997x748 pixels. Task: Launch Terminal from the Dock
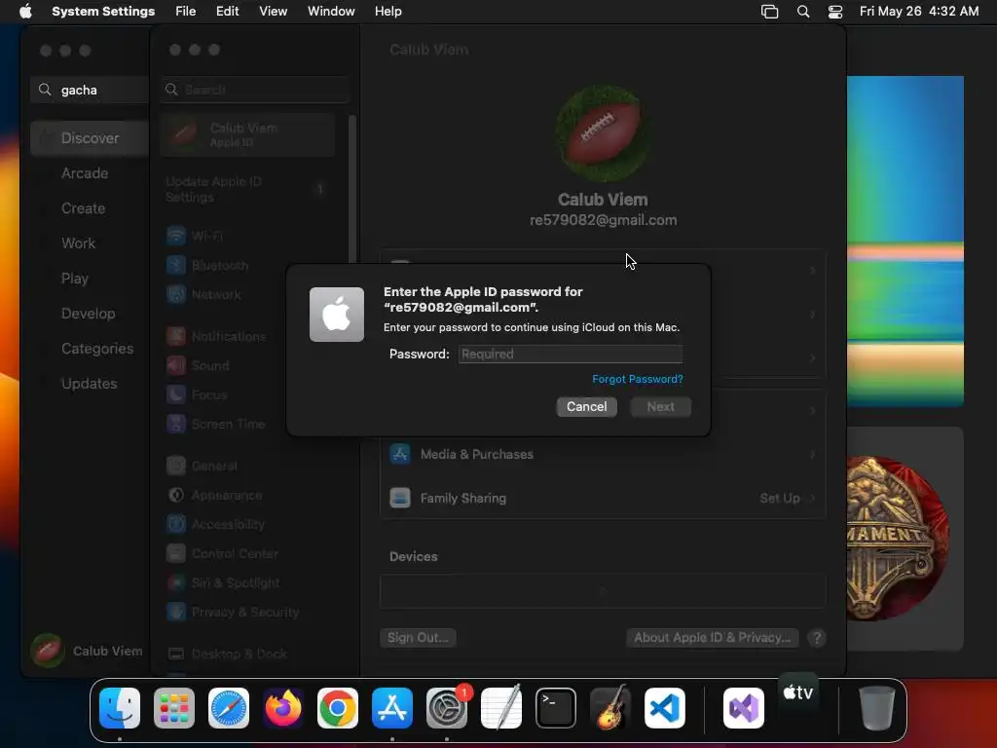[x=556, y=708]
